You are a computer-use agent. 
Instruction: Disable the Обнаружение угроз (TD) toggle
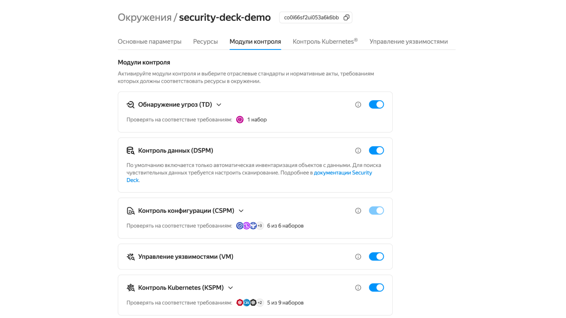pos(376,105)
